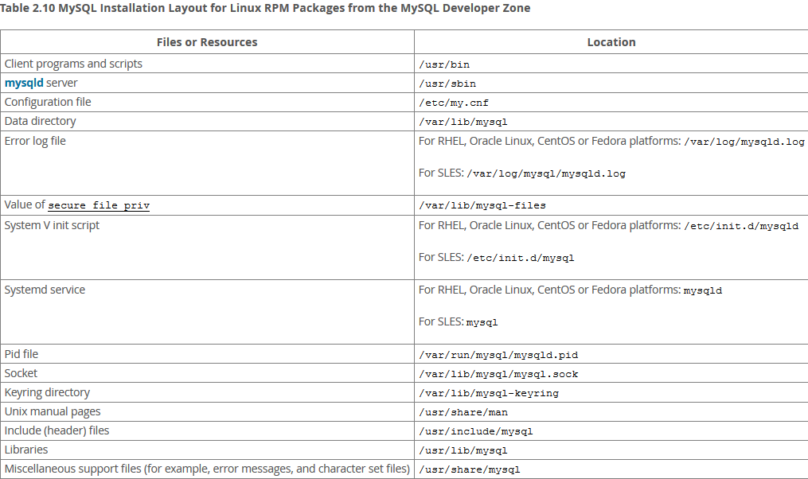Screen dimensions: 808x479
Task: Select the /usr/include/mysql path
Action: [x=476, y=431]
